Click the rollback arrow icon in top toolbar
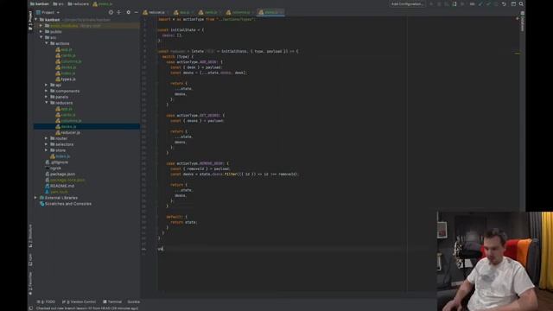This screenshot has width=553, height=311. click(504, 3)
